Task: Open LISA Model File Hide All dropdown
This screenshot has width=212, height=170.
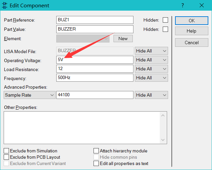Action: (151, 51)
